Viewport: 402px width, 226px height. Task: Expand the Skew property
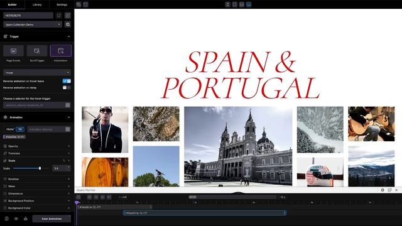point(68,186)
